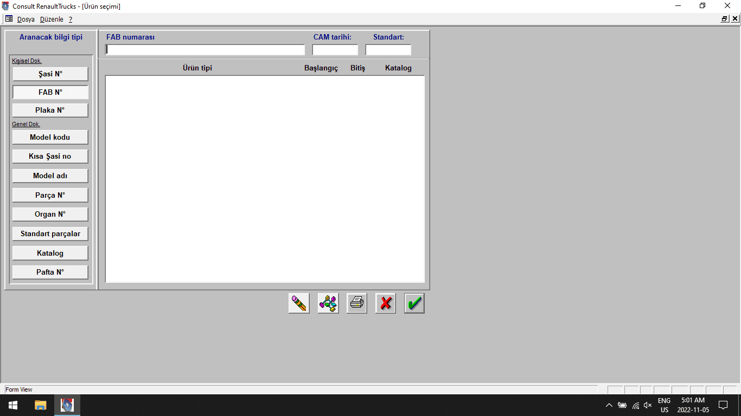Select the Plaka N° search button
This screenshot has height=416, width=741.
tap(50, 110)
